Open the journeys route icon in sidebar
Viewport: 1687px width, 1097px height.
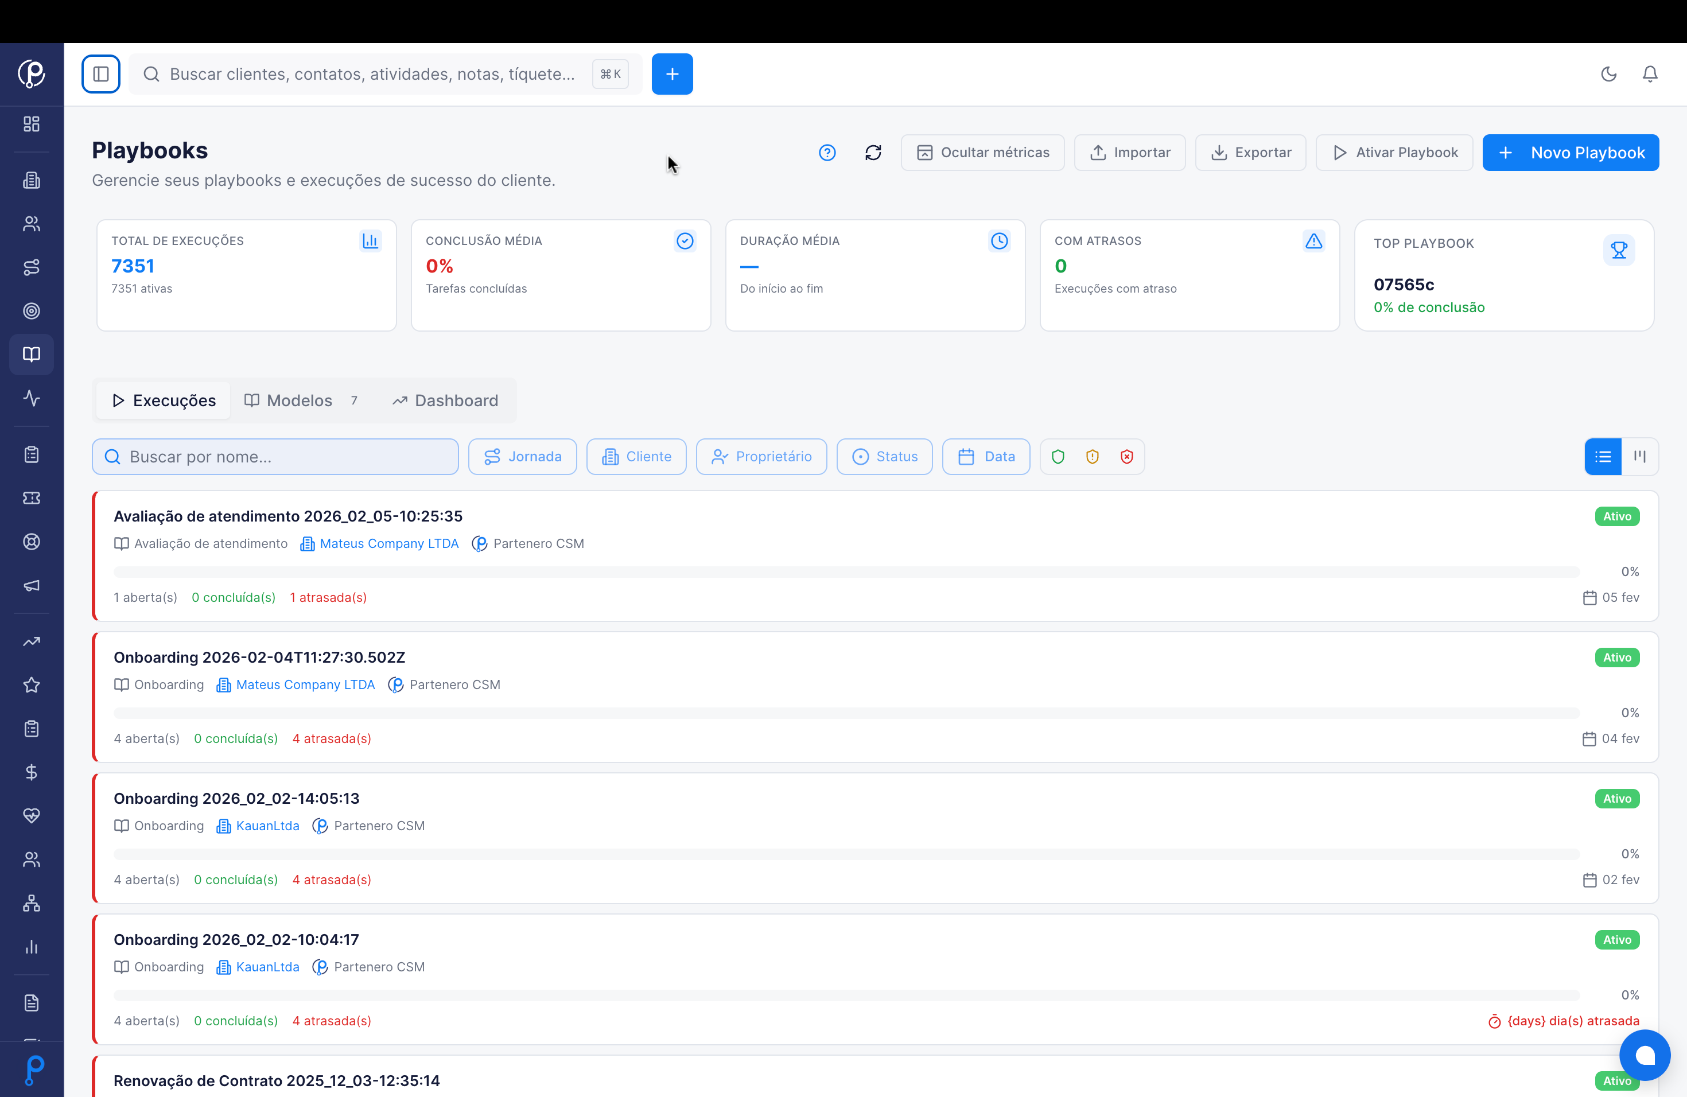click(31, 268)
